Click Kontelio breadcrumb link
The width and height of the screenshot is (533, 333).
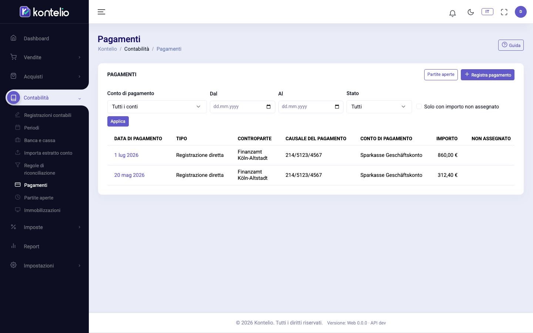107,49
